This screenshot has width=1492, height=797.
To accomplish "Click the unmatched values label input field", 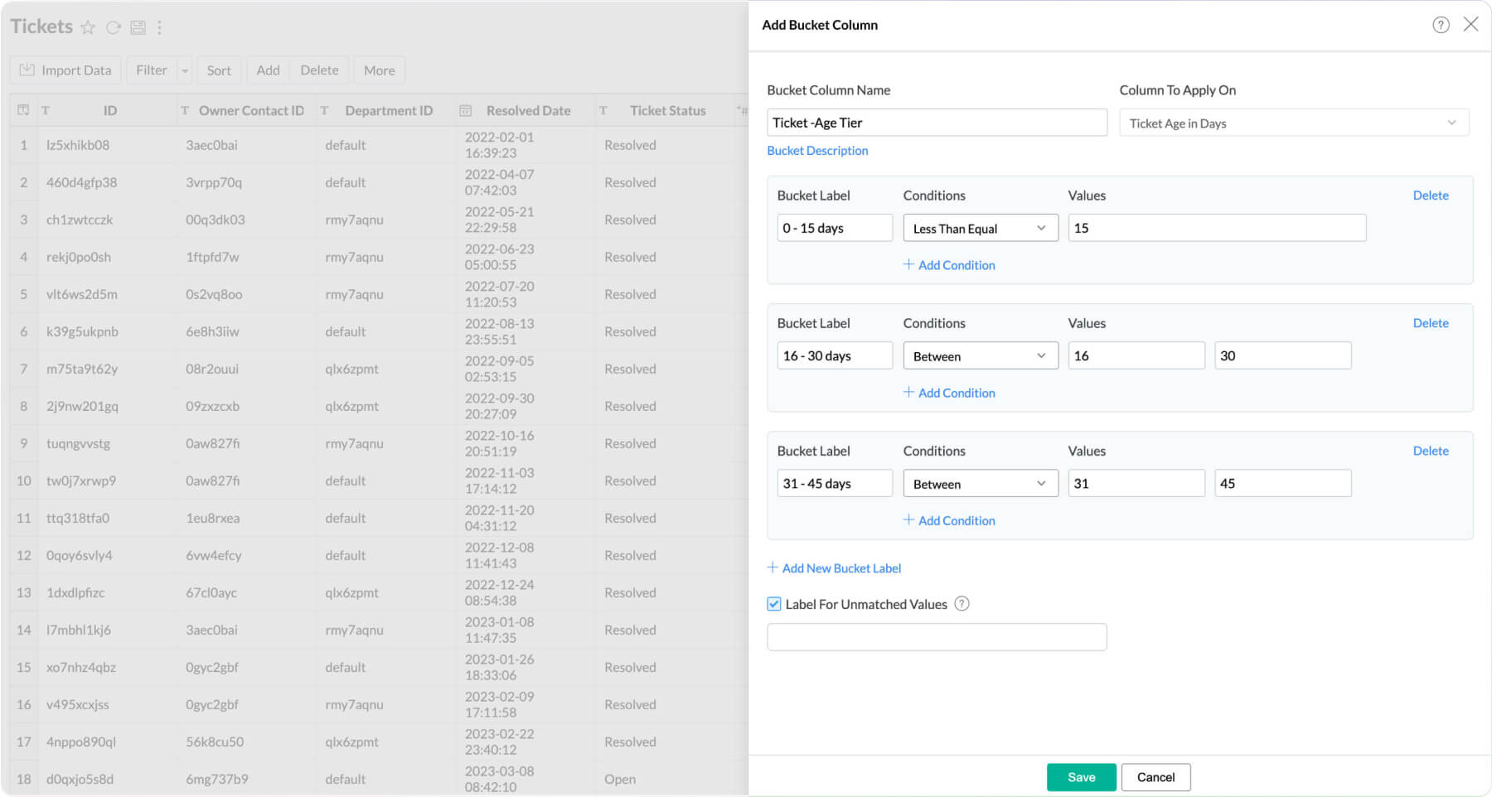I will (937, 637).
